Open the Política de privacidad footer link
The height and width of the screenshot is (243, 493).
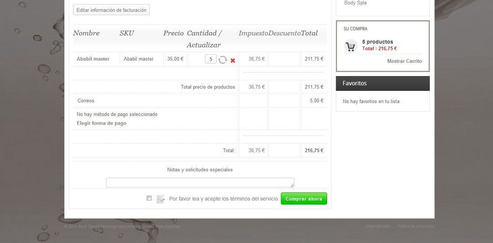[415, 226]
